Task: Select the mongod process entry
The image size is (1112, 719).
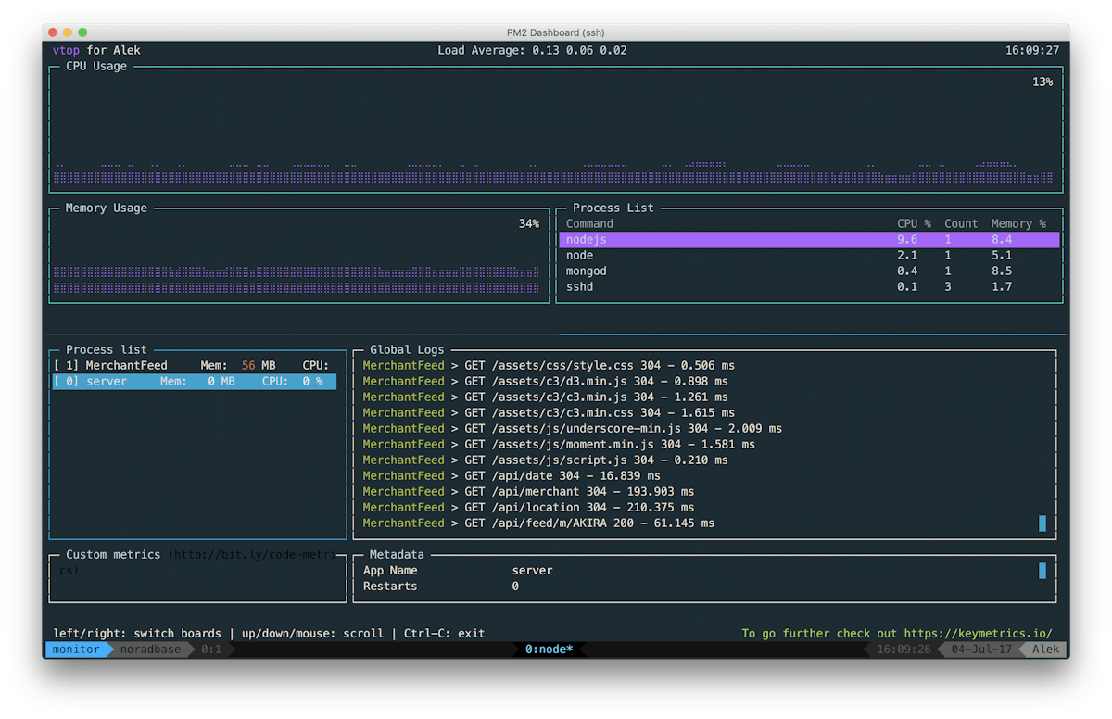Action: click(x=649, y=271)
